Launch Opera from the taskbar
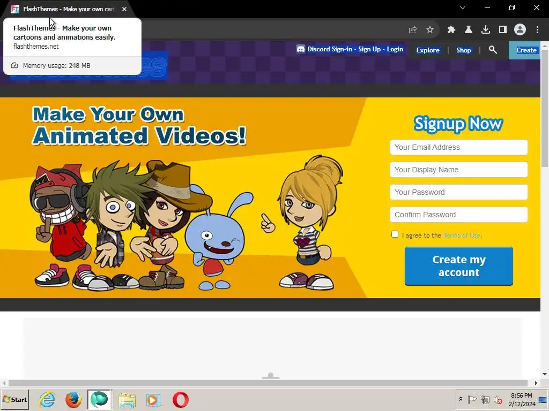 180,399
